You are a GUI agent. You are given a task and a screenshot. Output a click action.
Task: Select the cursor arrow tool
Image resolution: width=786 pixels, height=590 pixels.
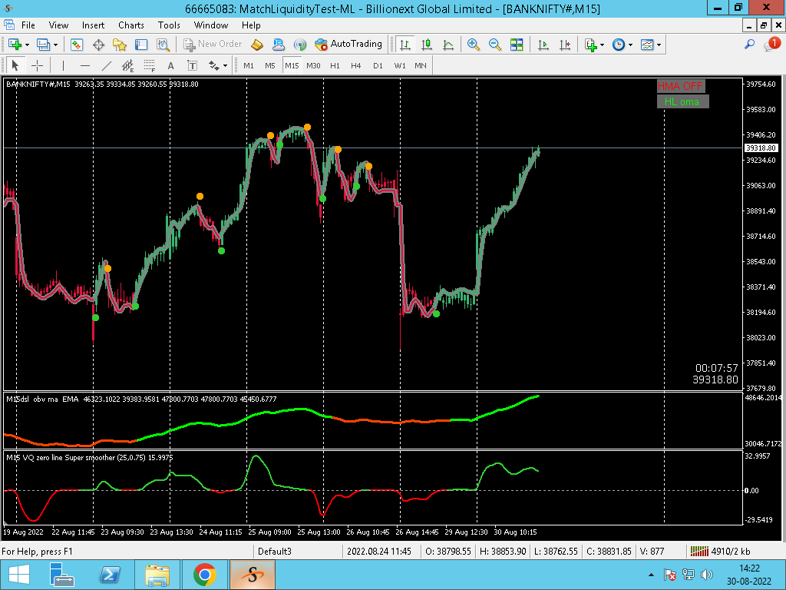tap(15, 66)
